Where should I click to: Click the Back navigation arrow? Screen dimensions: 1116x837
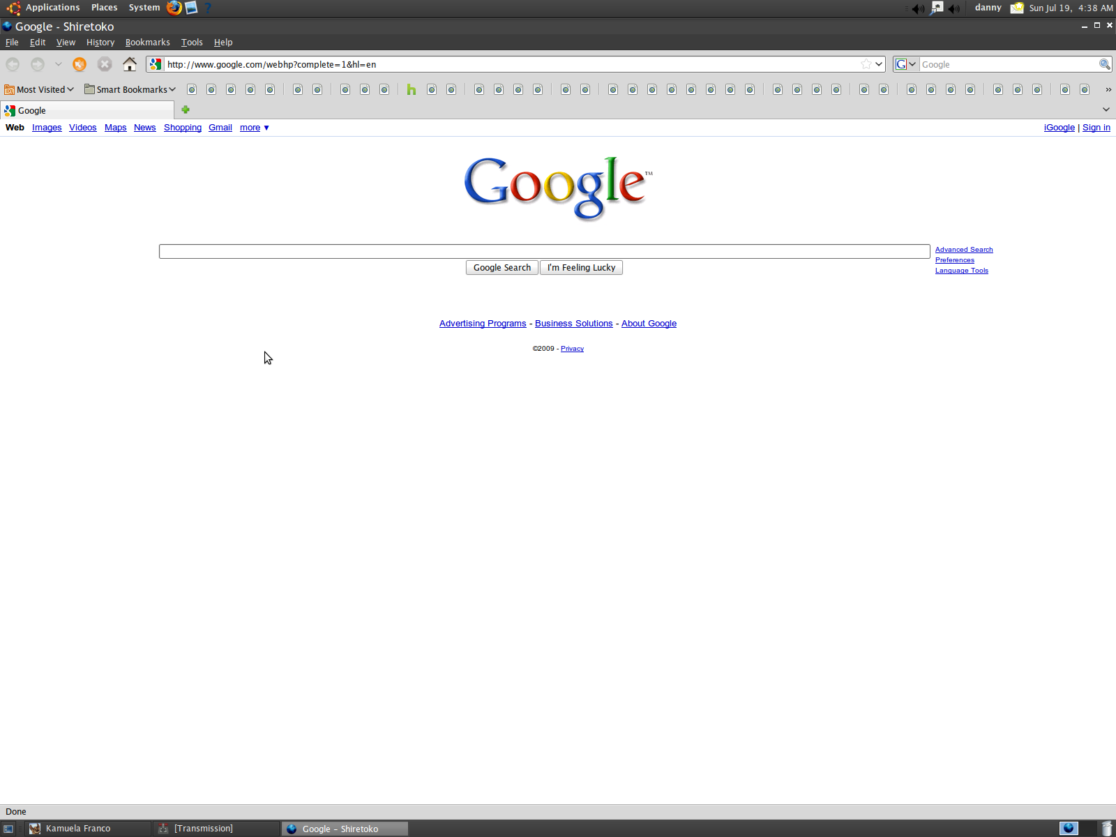tap(13, 64)
